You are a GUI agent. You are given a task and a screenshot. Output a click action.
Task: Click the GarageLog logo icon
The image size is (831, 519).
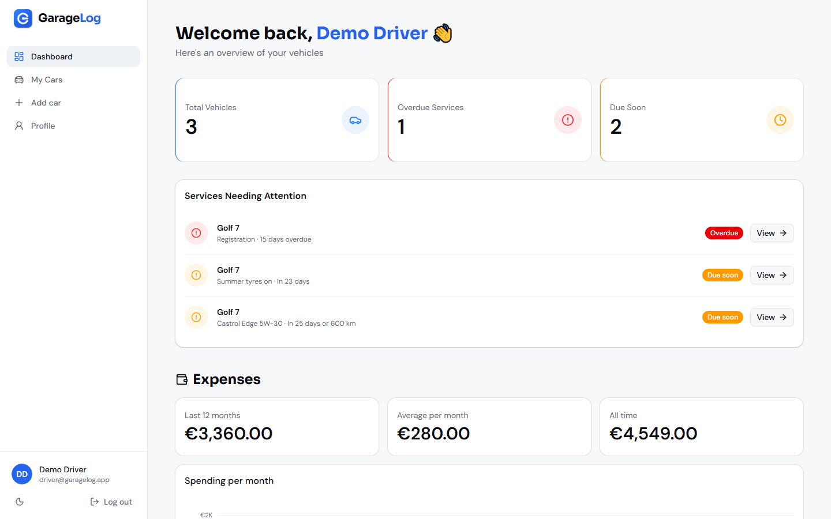(23, 18)
